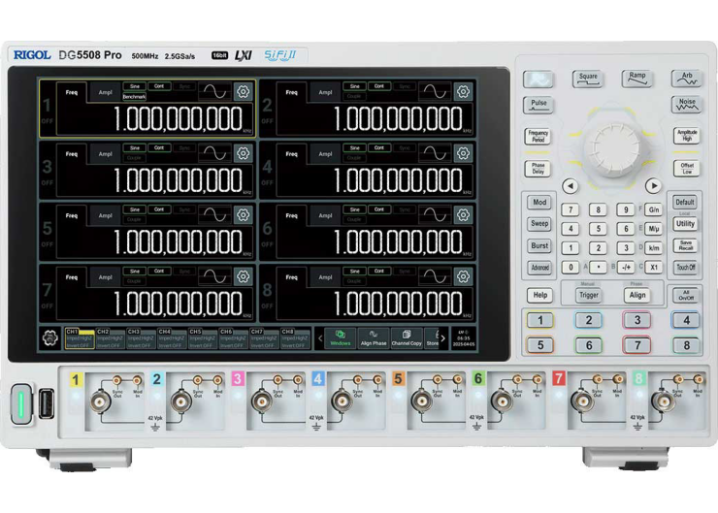Image resolution: width=718 pixels, height=513 pixels.
Task: Open channel 8 Sine waveform selector
Action: coord(355,271)
